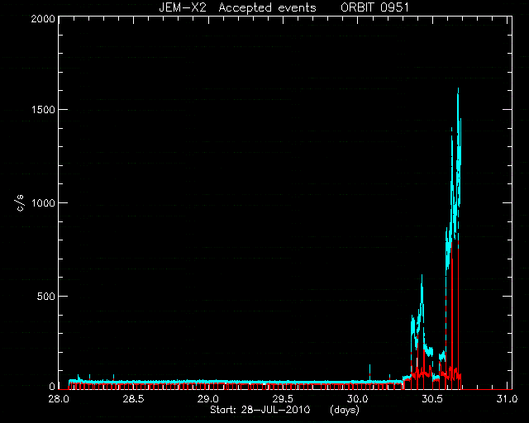The height and width of the screenshot is (423, 529).
Task: Click the 500 y-axis tick label
Action: coord(46,296)
